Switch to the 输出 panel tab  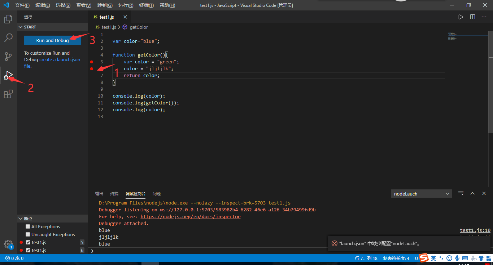tap(99, 194)
